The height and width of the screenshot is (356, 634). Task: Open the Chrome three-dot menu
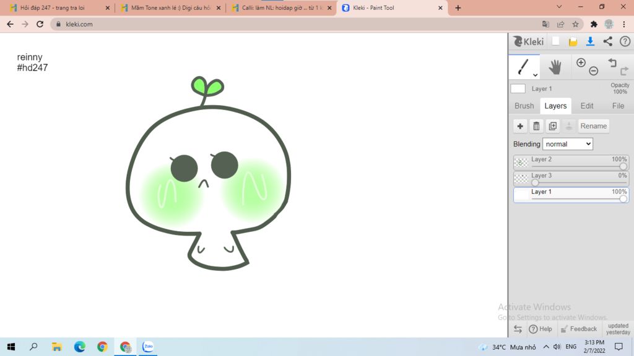tap(624, 24)
